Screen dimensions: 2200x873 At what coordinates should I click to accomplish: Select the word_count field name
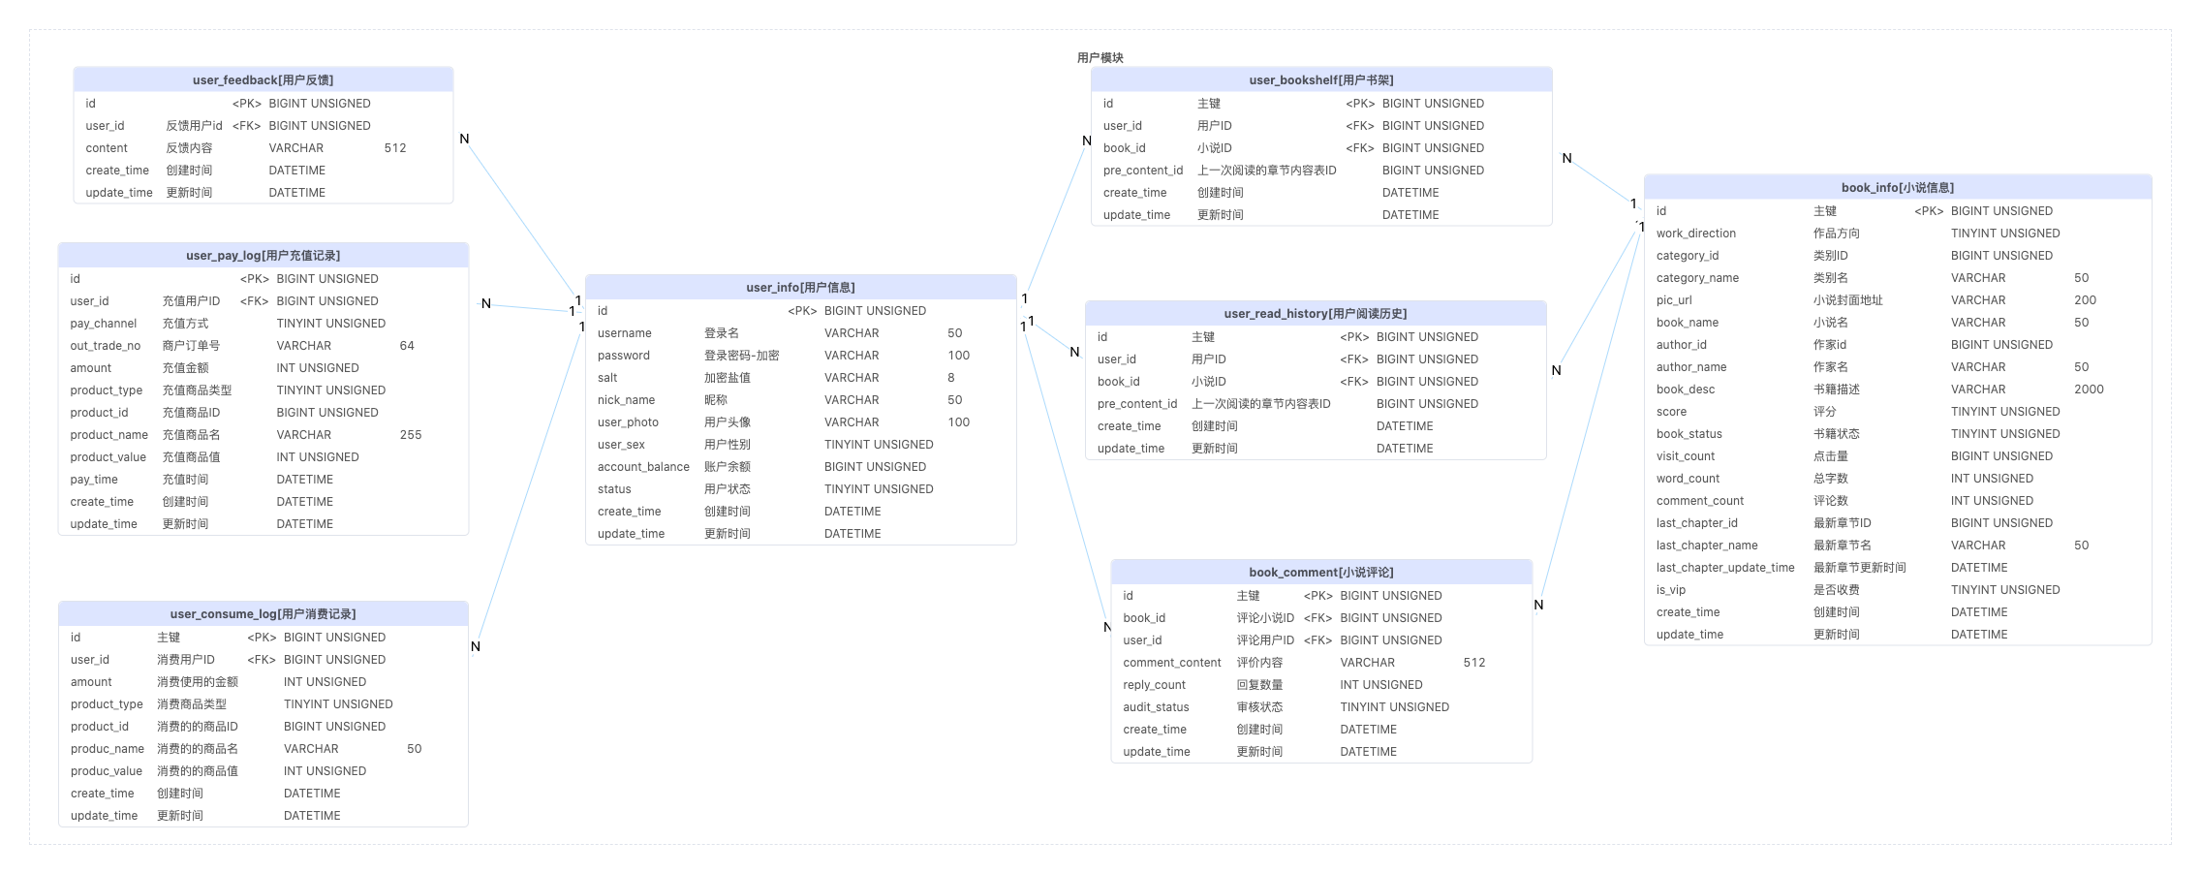click(x=1688, y=479)
